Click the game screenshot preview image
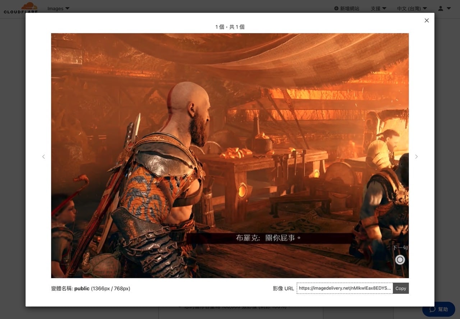 point(230,156)
